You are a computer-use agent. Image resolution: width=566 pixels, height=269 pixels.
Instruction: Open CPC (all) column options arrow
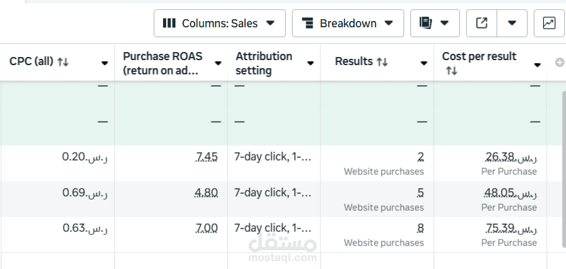[105, 63]
